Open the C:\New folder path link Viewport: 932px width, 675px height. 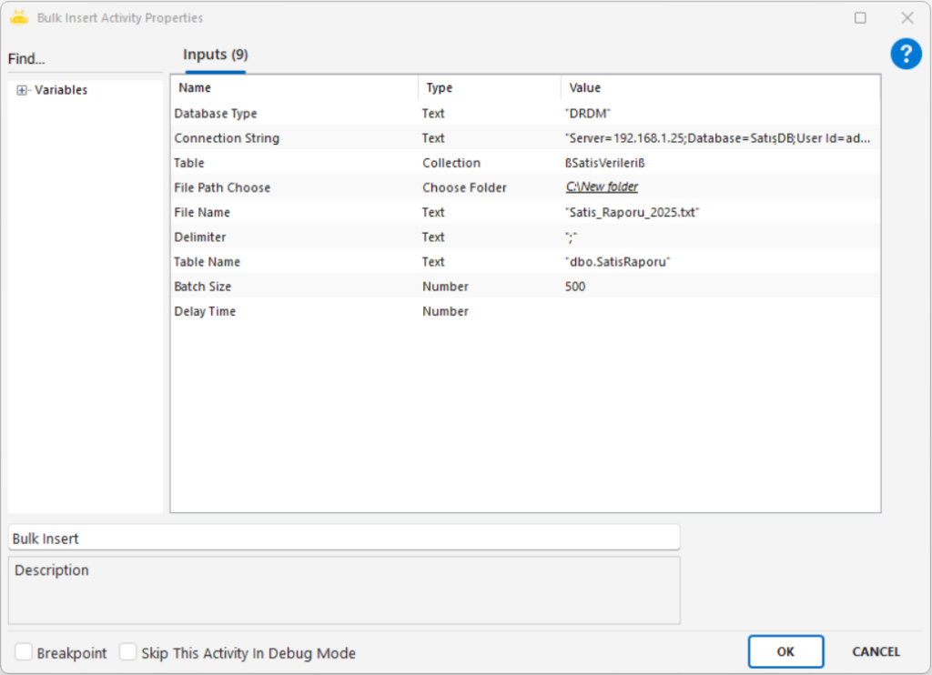point(602,186)
